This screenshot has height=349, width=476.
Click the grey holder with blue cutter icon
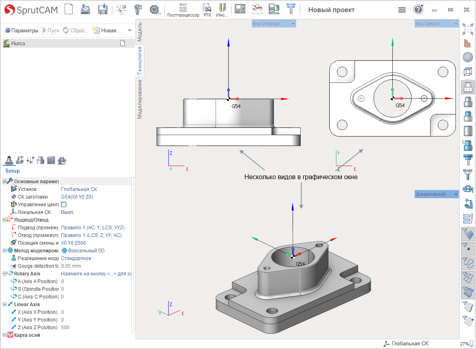tap(468, 174)
